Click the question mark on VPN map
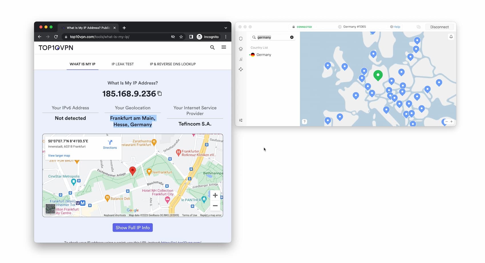The width and height of the screenshot is (485, 263). [304, 122]
